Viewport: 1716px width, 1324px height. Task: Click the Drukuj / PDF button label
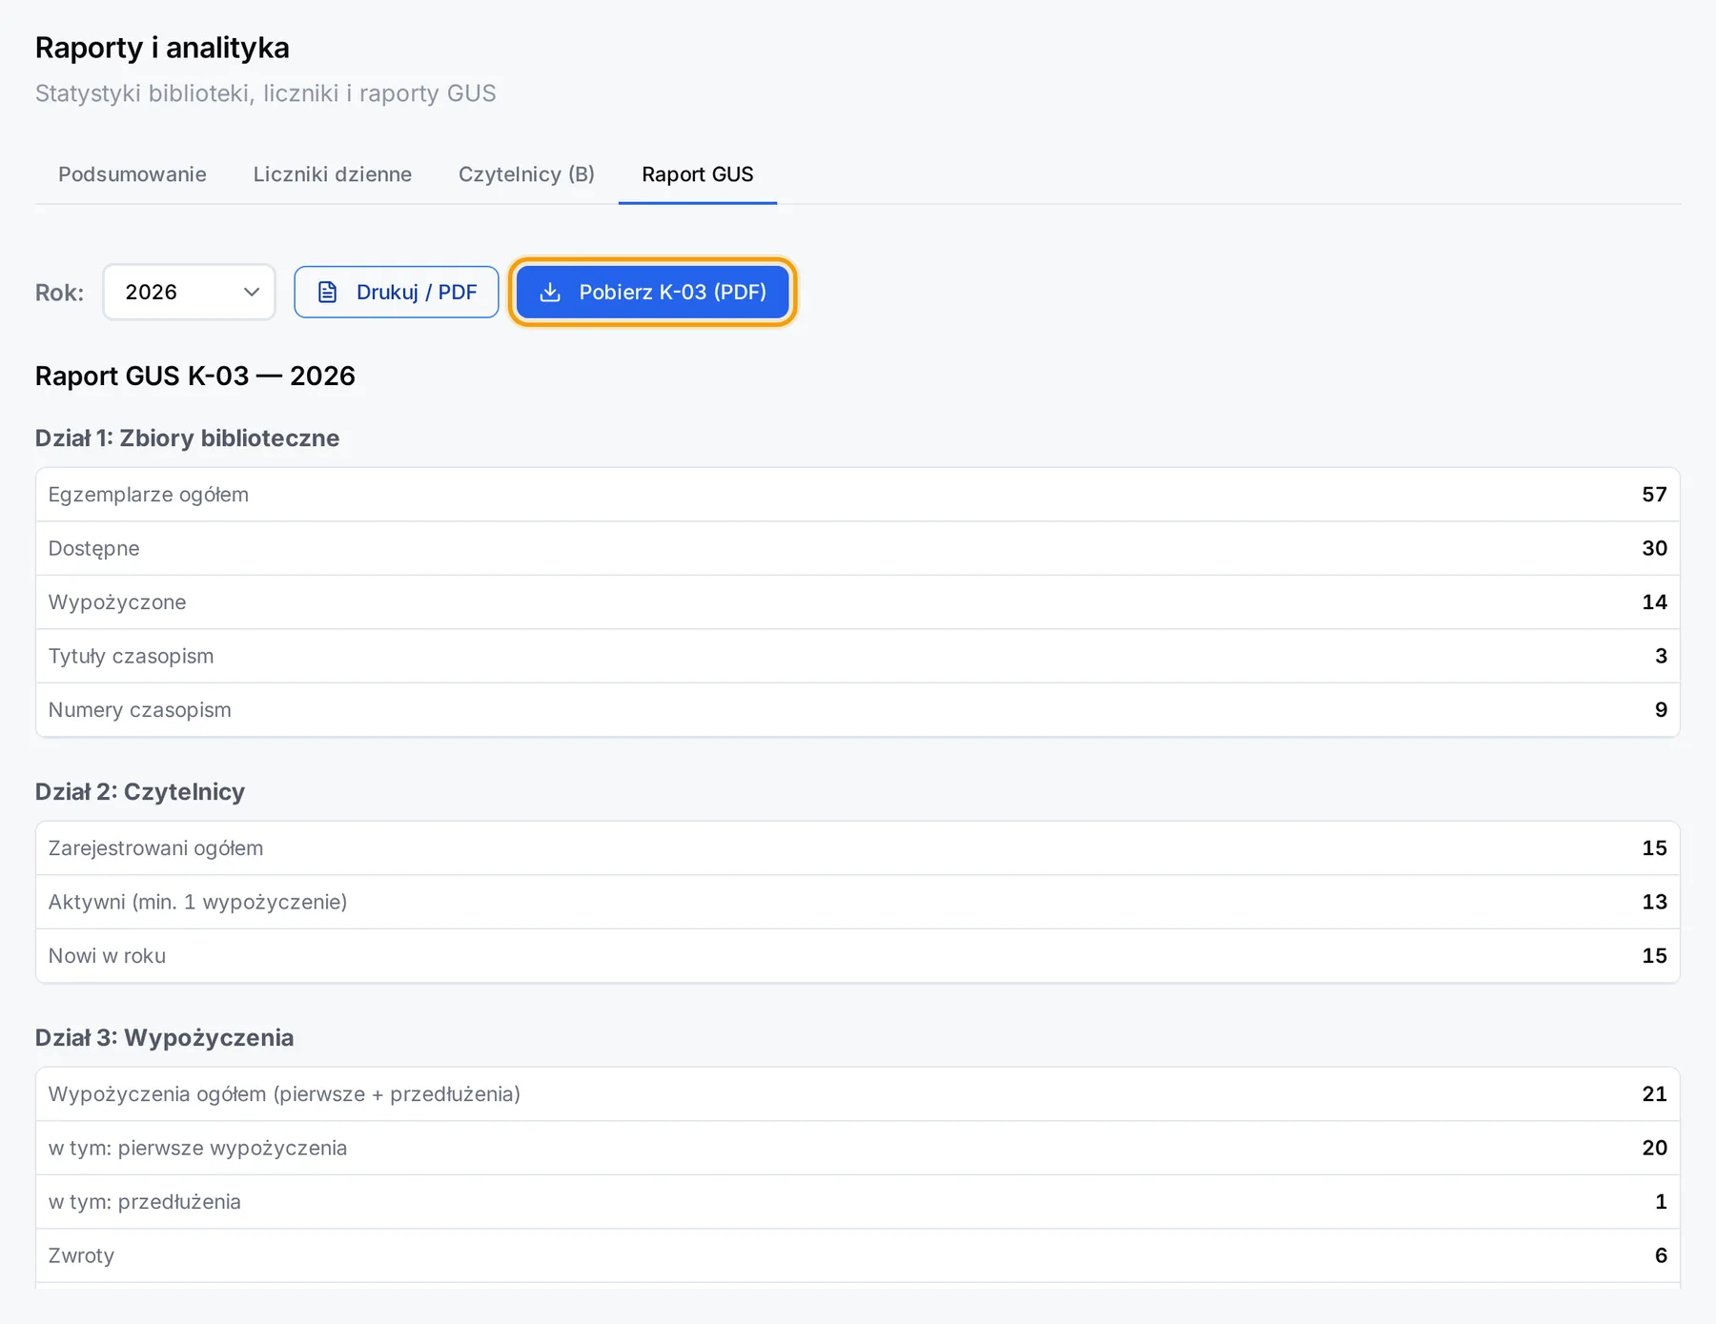coord(417,292)
